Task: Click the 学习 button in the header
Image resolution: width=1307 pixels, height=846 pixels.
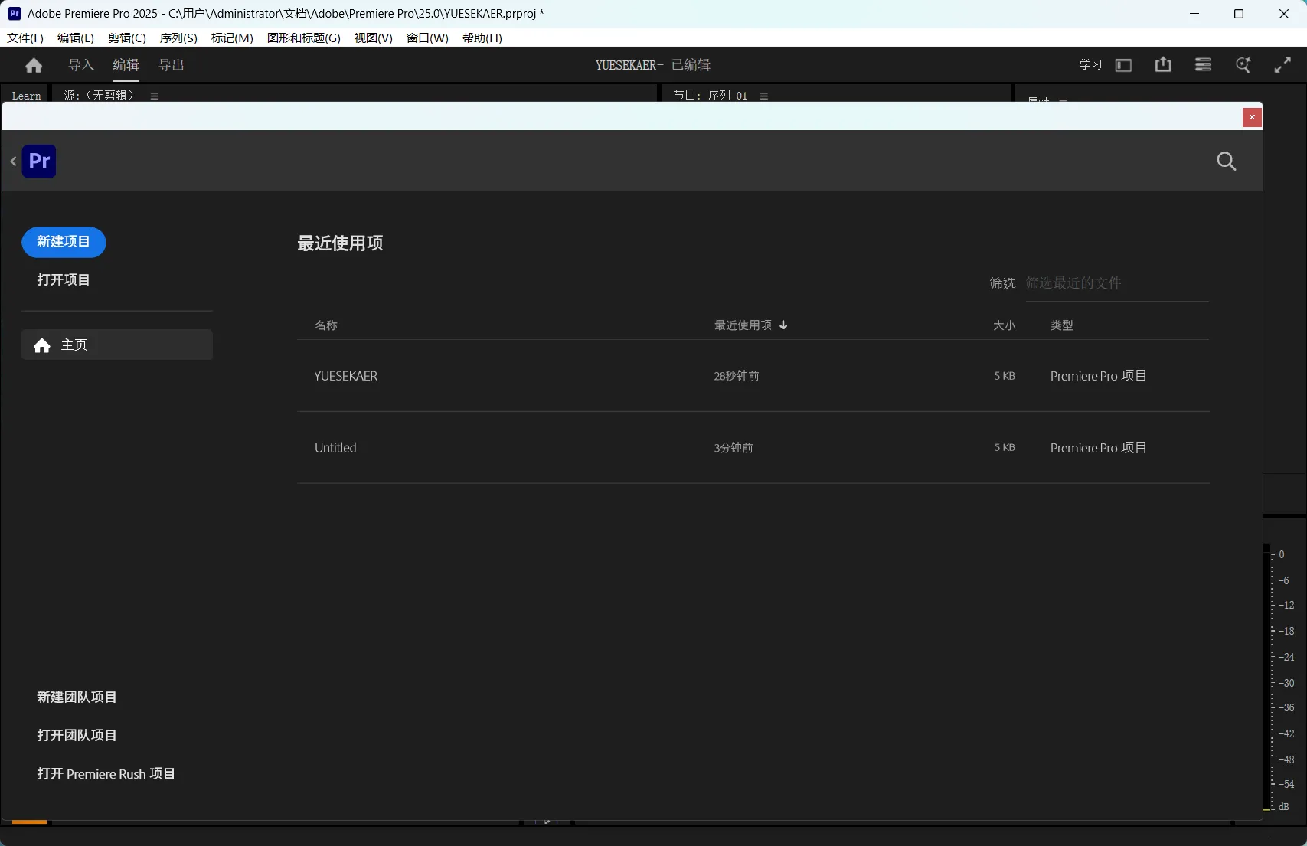Action: [x=1090, y=65]
